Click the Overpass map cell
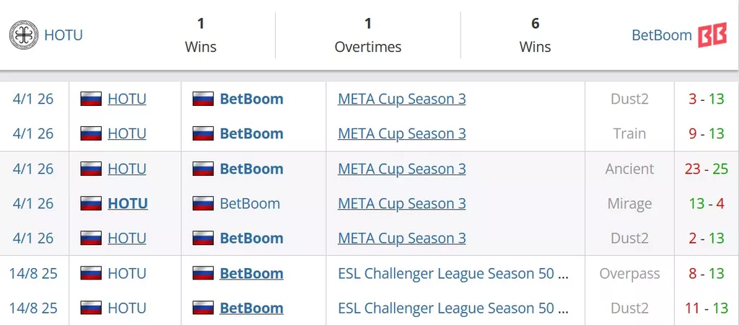 coord(629,274)
